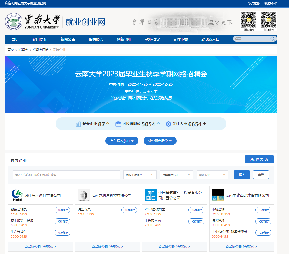The height and width of the screenshot is (254, 289).
Task: Focus the company or job name search field
Action: point(66,175)
